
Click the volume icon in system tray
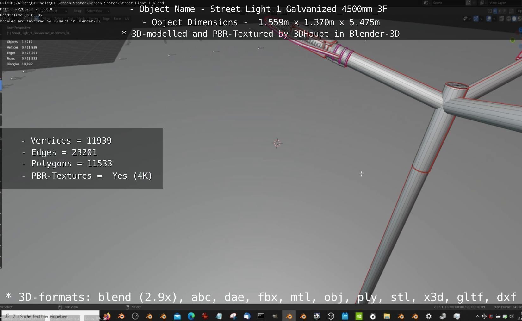click(511, 316)
